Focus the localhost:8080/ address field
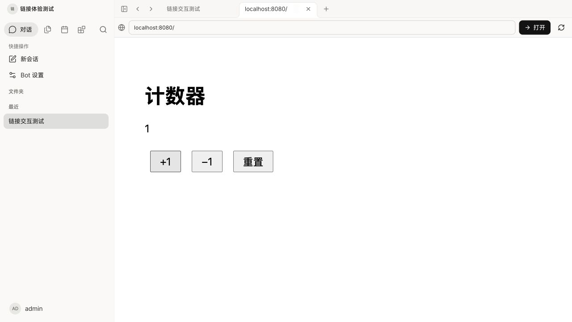The height and width of the screenshot is (322, 572). (x=322, y=28)
